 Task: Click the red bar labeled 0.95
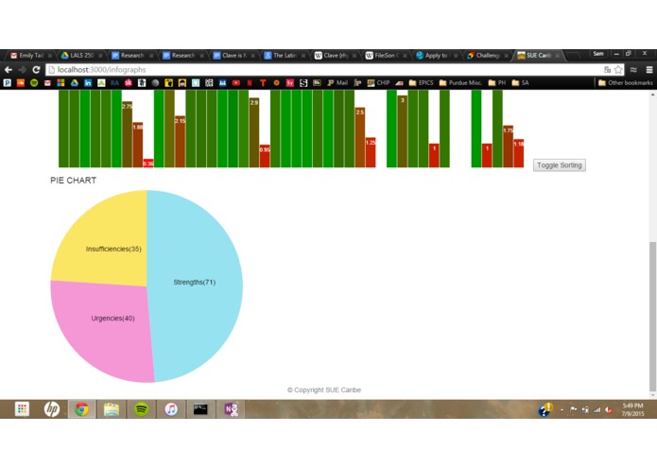pyautogui.click(x=265, y=156)
